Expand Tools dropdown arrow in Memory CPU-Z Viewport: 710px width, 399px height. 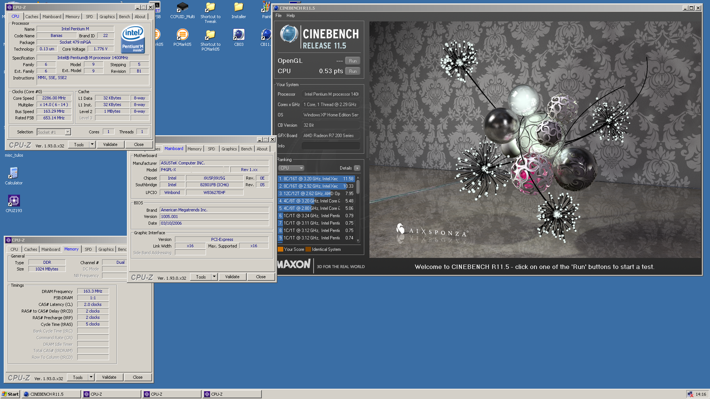coord(91,377)
